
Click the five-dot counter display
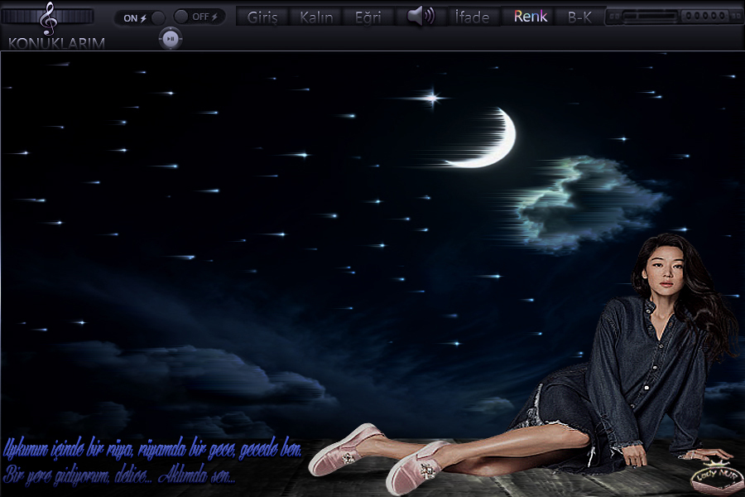click(x=704, y=17)
